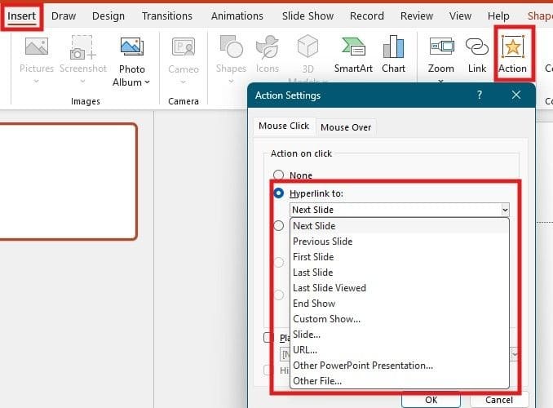Pick Other PowerPoint Presentation... option

362,366
